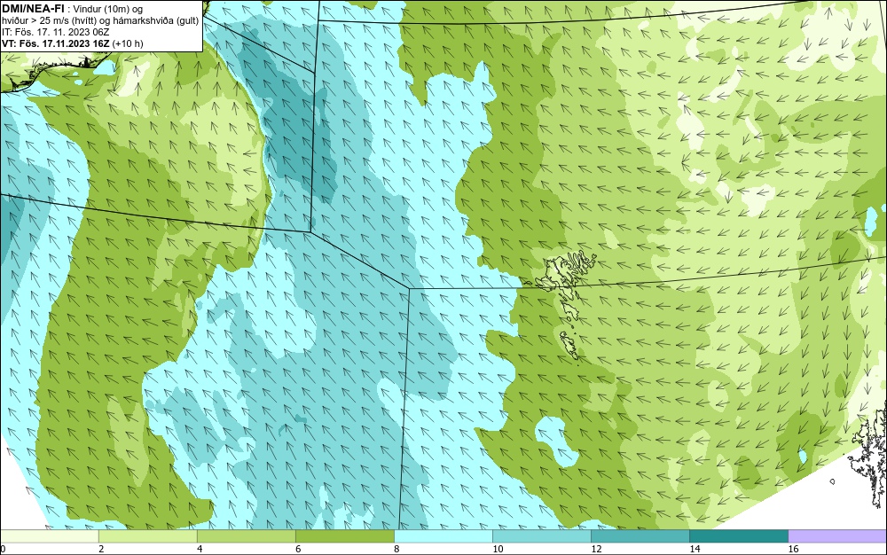Image resolution: width=887 pixels, height=555 pixels.
Task: Click the legend label 2
Action: [101, 549]
